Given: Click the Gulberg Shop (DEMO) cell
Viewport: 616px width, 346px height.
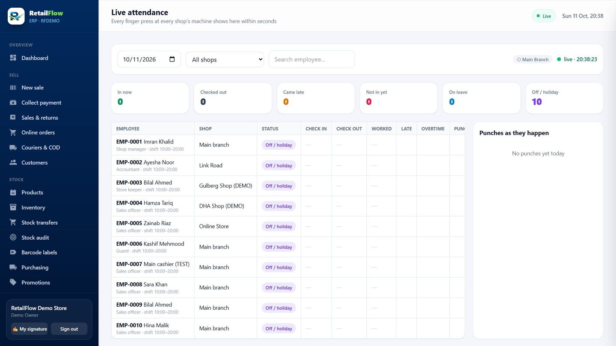Looking at the screenshot, I should (225, 186).
